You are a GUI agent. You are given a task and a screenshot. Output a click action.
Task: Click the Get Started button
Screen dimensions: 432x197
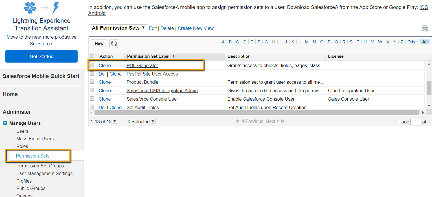[x=41, y=56]
